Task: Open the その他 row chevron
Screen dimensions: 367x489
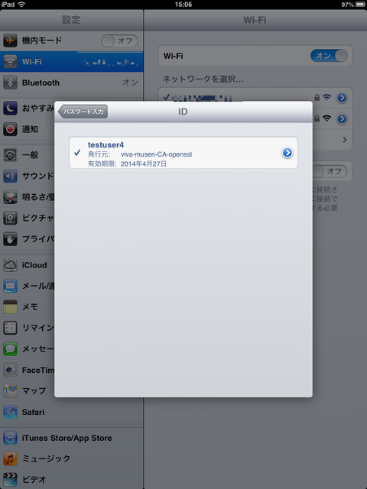Action: pyautogui.click(x=345, y=139)
